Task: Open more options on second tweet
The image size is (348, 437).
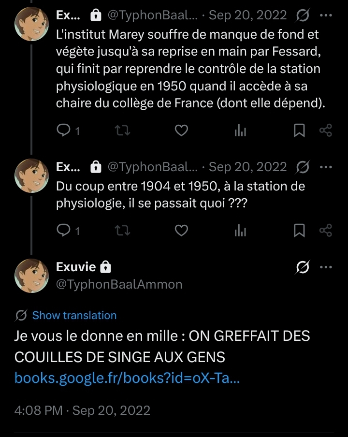Action: 326,167
